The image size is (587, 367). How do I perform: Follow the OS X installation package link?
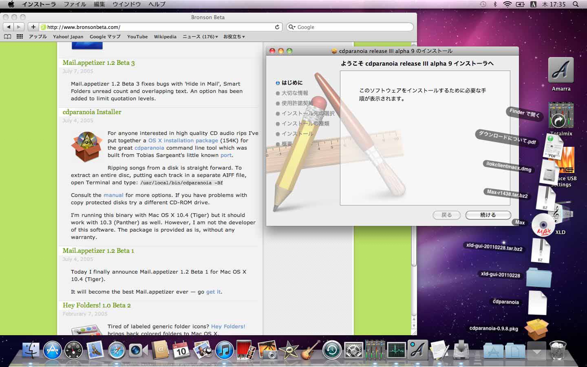click(183, 140)
